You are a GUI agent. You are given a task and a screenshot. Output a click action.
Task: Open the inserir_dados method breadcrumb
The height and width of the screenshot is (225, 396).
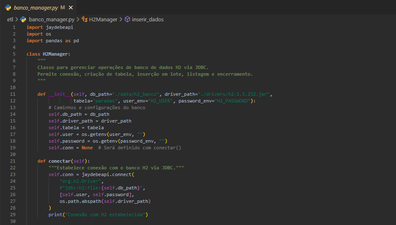click(148, 19)
